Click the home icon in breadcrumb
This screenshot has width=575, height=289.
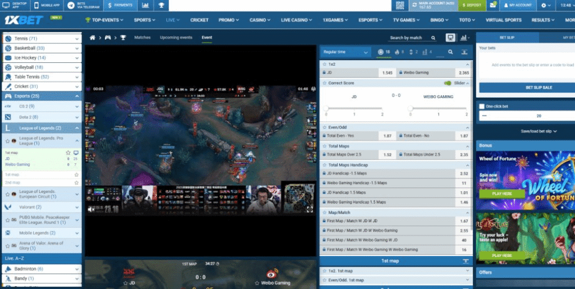93,38
